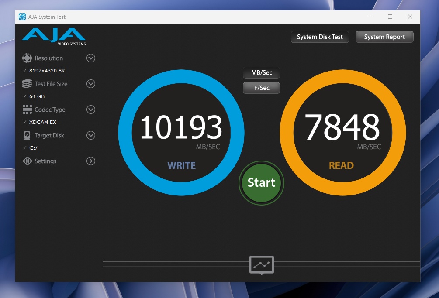Click the 7848 read speed value
This screenshot has height=298, width=439.
[x=342, y=127]
